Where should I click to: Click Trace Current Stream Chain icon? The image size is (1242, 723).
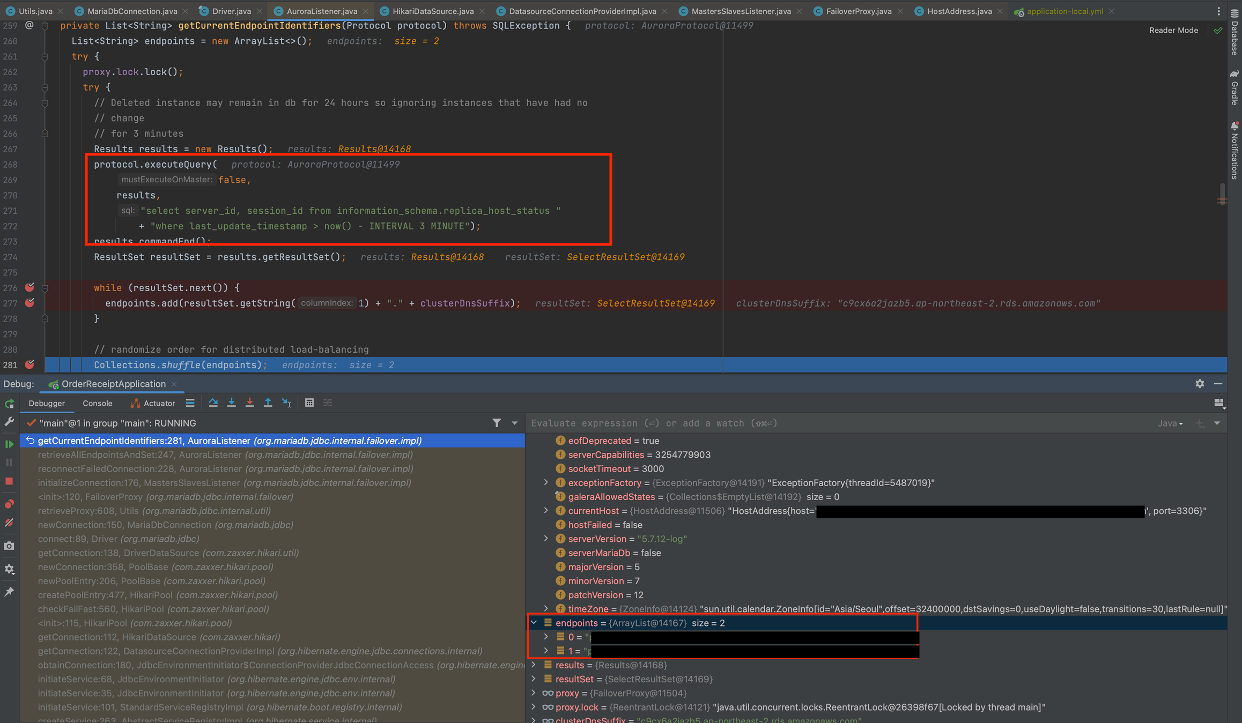pyautogui.click(x=328, y=403)
